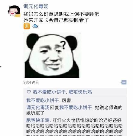Click the 33分钟前 timestamp
This screenshot has width=133, height=136.
(x=31, y=82)
